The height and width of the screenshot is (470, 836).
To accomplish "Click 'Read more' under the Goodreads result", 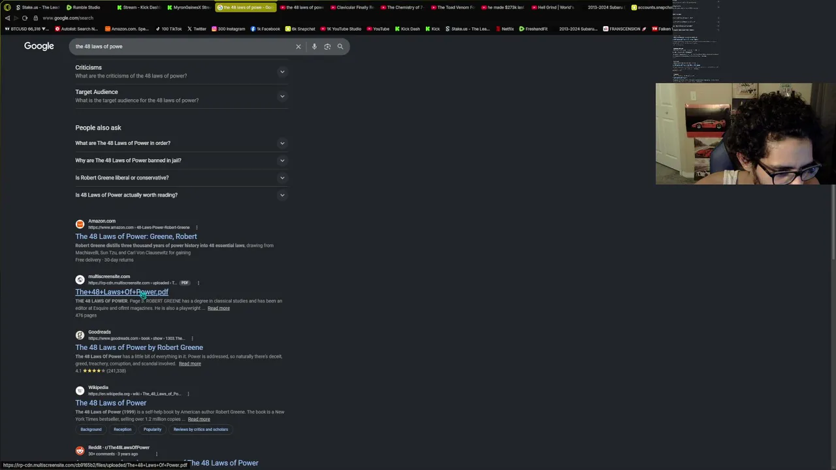I will pyautogui.click(x=190, y=364).
